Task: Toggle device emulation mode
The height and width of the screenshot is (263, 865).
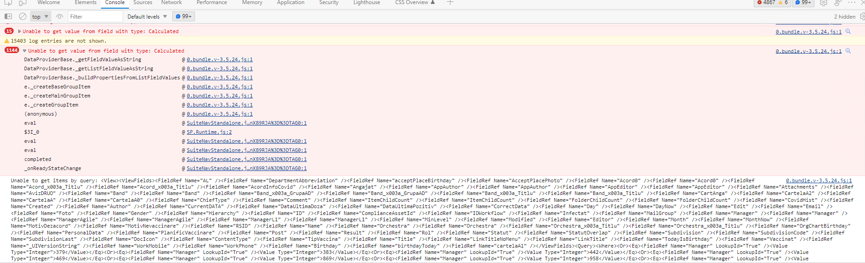Action: pyautogui.click(x=22, y=3)
